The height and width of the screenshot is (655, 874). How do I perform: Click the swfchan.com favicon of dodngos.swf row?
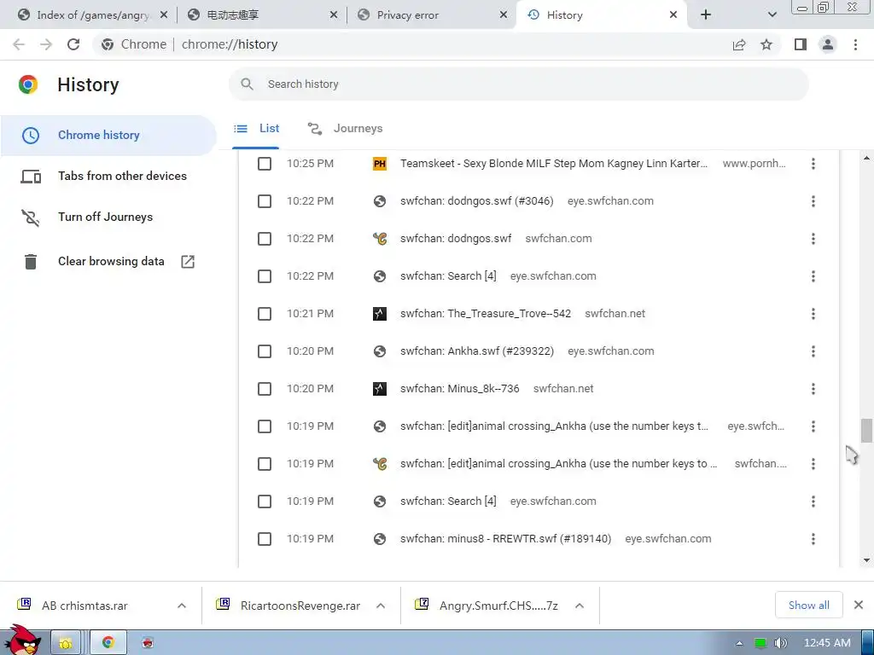(x=380, y=239)
